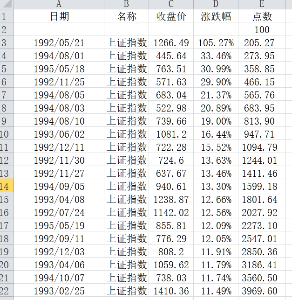Click closing price 1410.36
The height and width of the screenshot is (300, 292).
tap(171, 290)
